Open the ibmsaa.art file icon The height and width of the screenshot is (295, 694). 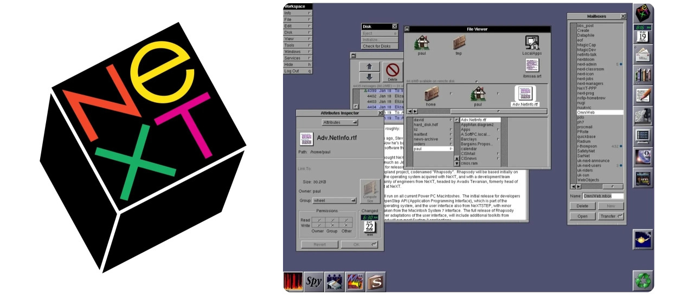(x=532, y=66)
